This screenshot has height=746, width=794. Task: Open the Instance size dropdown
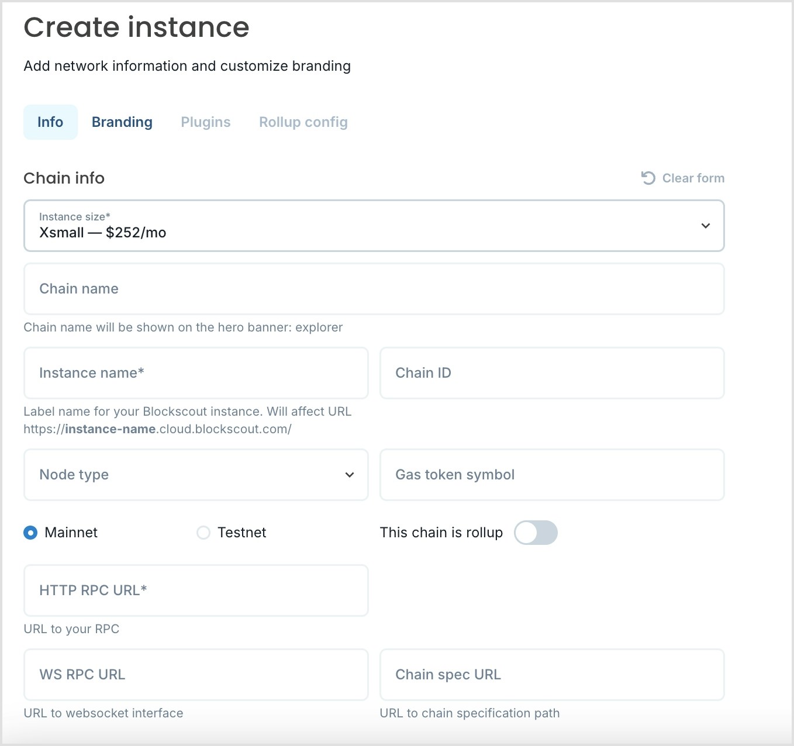pos(374,226)
